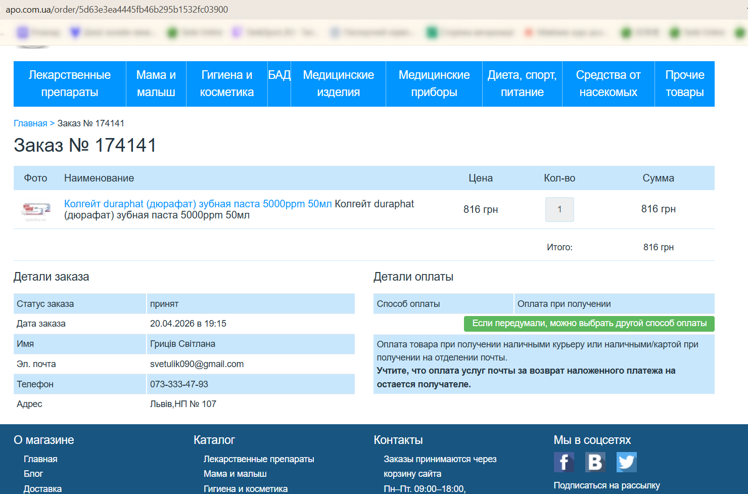The width and height of the screenshot is (748, 494).
Task: Click the Twitter bird icon
Action: pyautogui.click(x=627, y=462)
